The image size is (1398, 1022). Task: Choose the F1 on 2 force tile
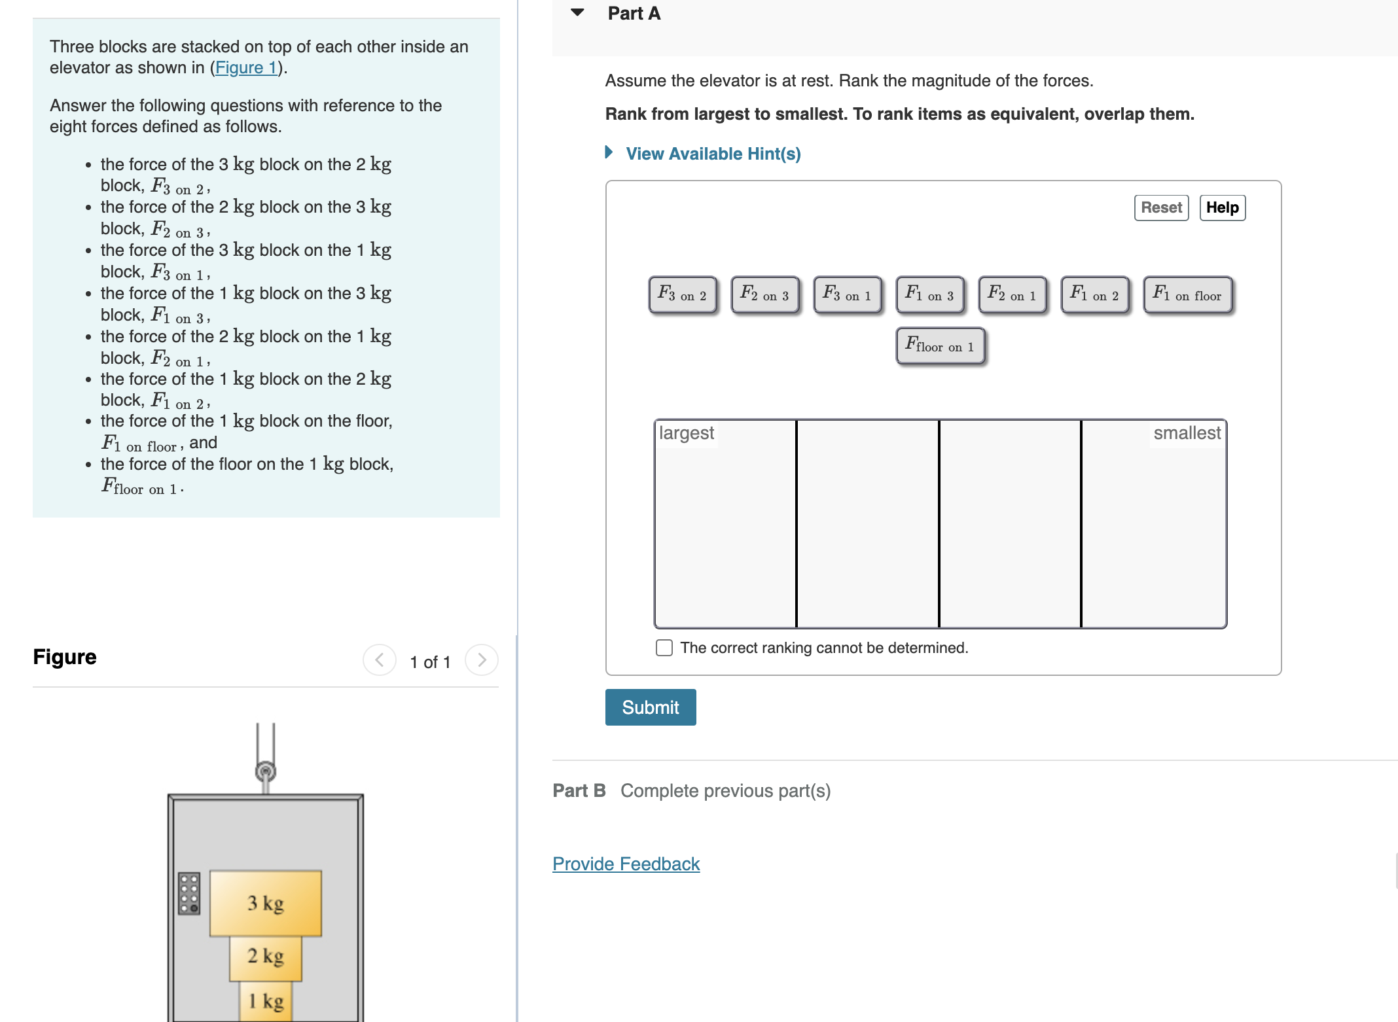point(1094,295)
